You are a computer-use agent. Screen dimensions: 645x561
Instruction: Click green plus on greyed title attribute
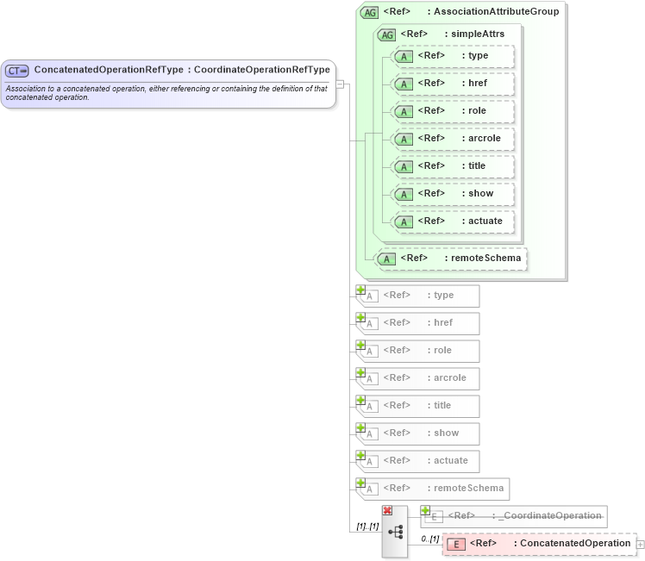pos(360,400)
